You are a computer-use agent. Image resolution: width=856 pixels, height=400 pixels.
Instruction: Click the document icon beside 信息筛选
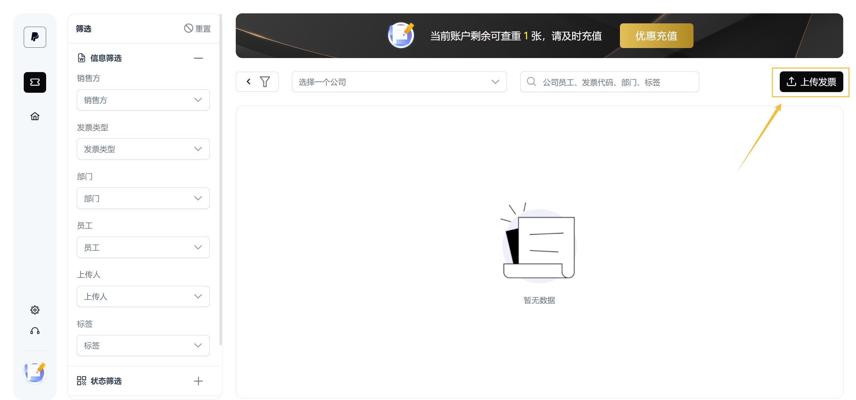81,58
